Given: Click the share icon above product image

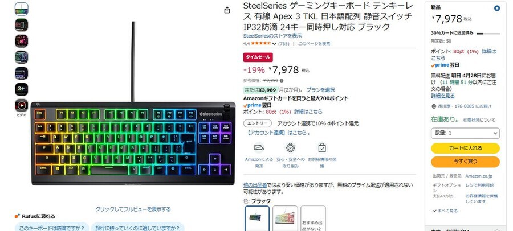Looking at the screenshot, I should (x=227, y=10).
